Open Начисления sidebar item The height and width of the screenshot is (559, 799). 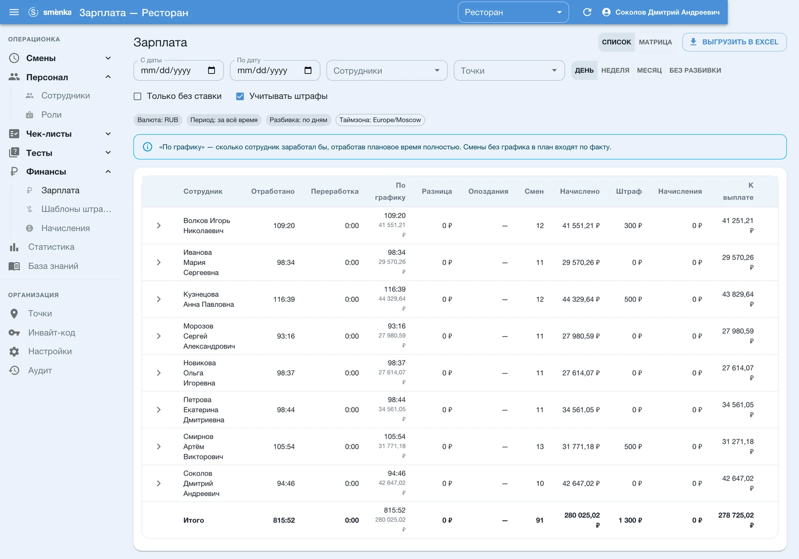pos(65,228)
